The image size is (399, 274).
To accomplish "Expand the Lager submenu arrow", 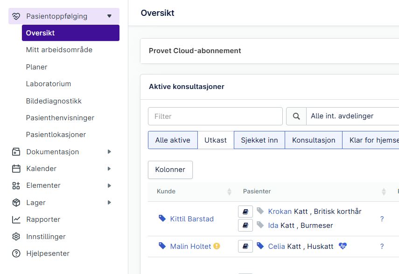I will click(109, 203).
